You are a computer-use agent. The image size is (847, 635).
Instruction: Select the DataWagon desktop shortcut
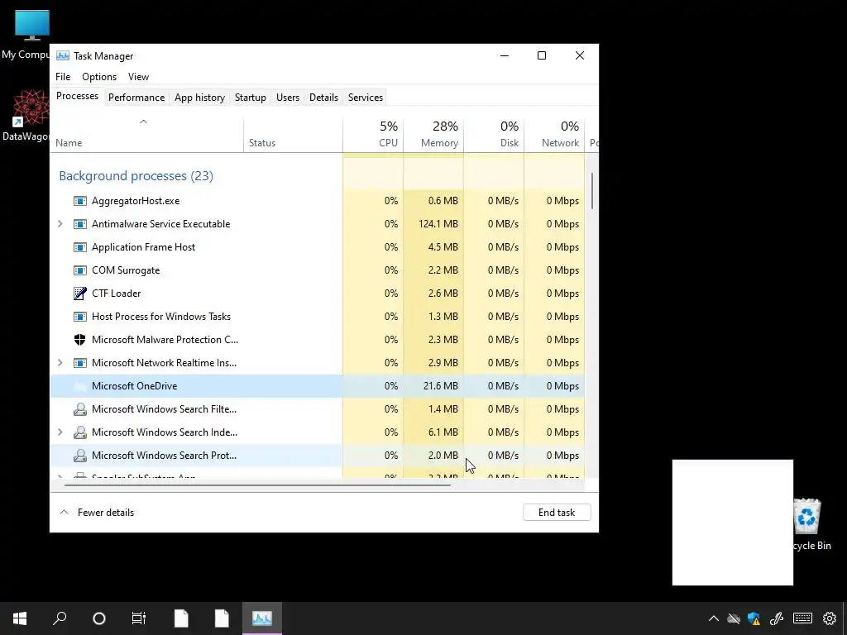tap(26, 116)
